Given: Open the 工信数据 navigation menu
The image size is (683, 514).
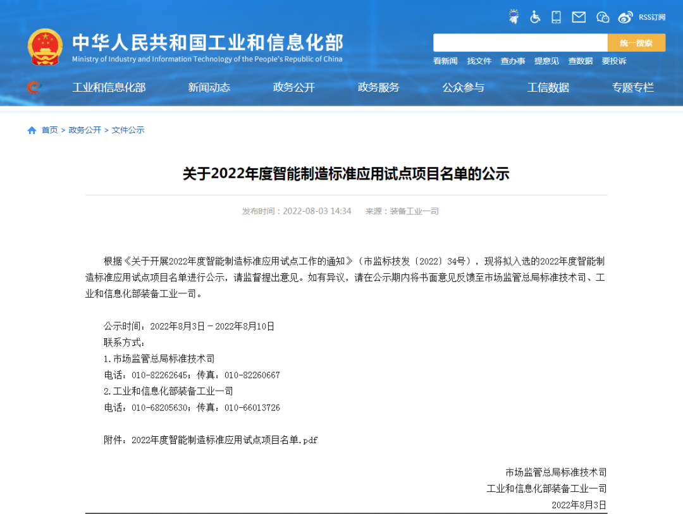Looking at the screenshot, I should (548, 87).
